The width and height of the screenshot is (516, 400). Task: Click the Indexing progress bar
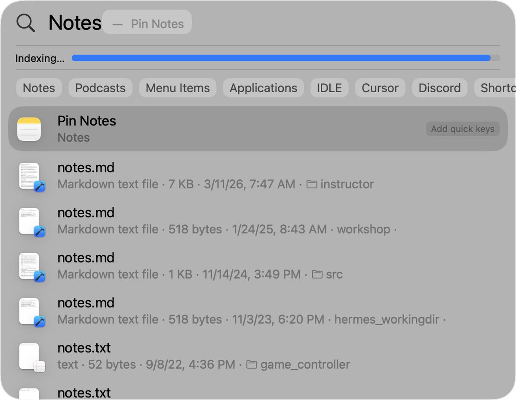pyautogui.click(x=286, y=58)
